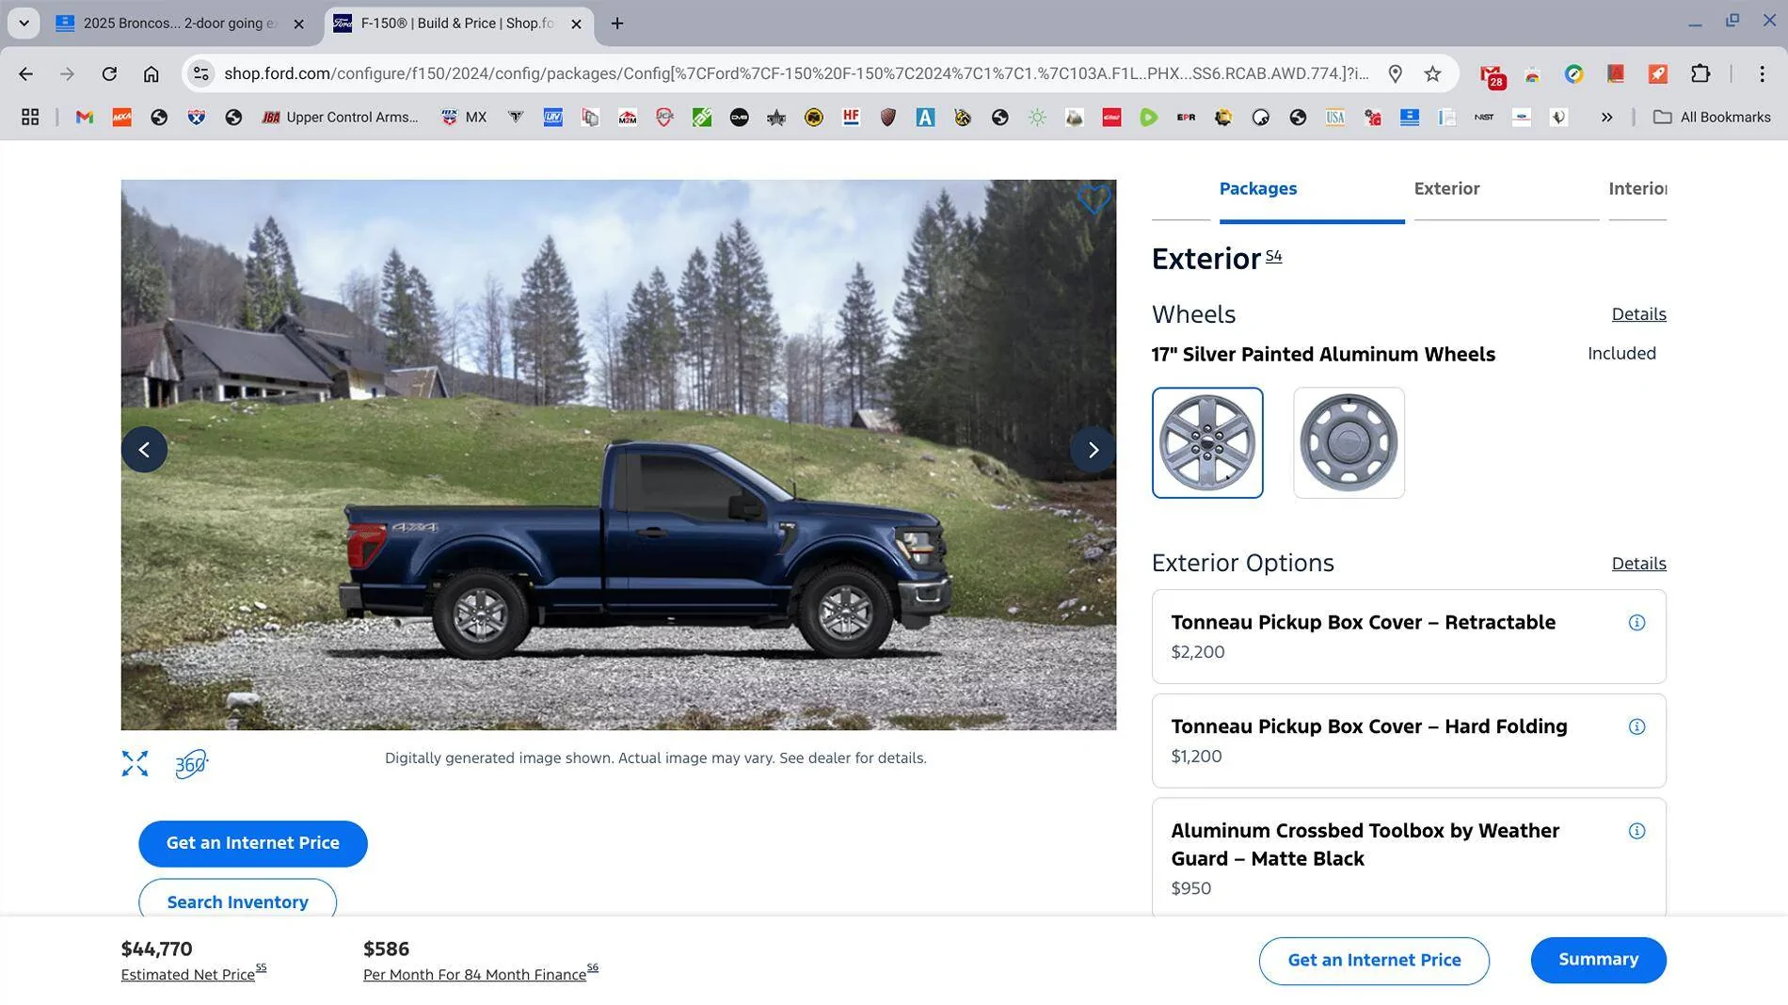This screenshot has height=1005, width=1788.
Task: Close the F-150 Build & Price tab
Action: click(576, 24)
